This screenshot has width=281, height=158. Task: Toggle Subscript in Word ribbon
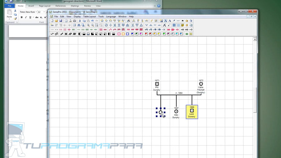pos(41,17)
